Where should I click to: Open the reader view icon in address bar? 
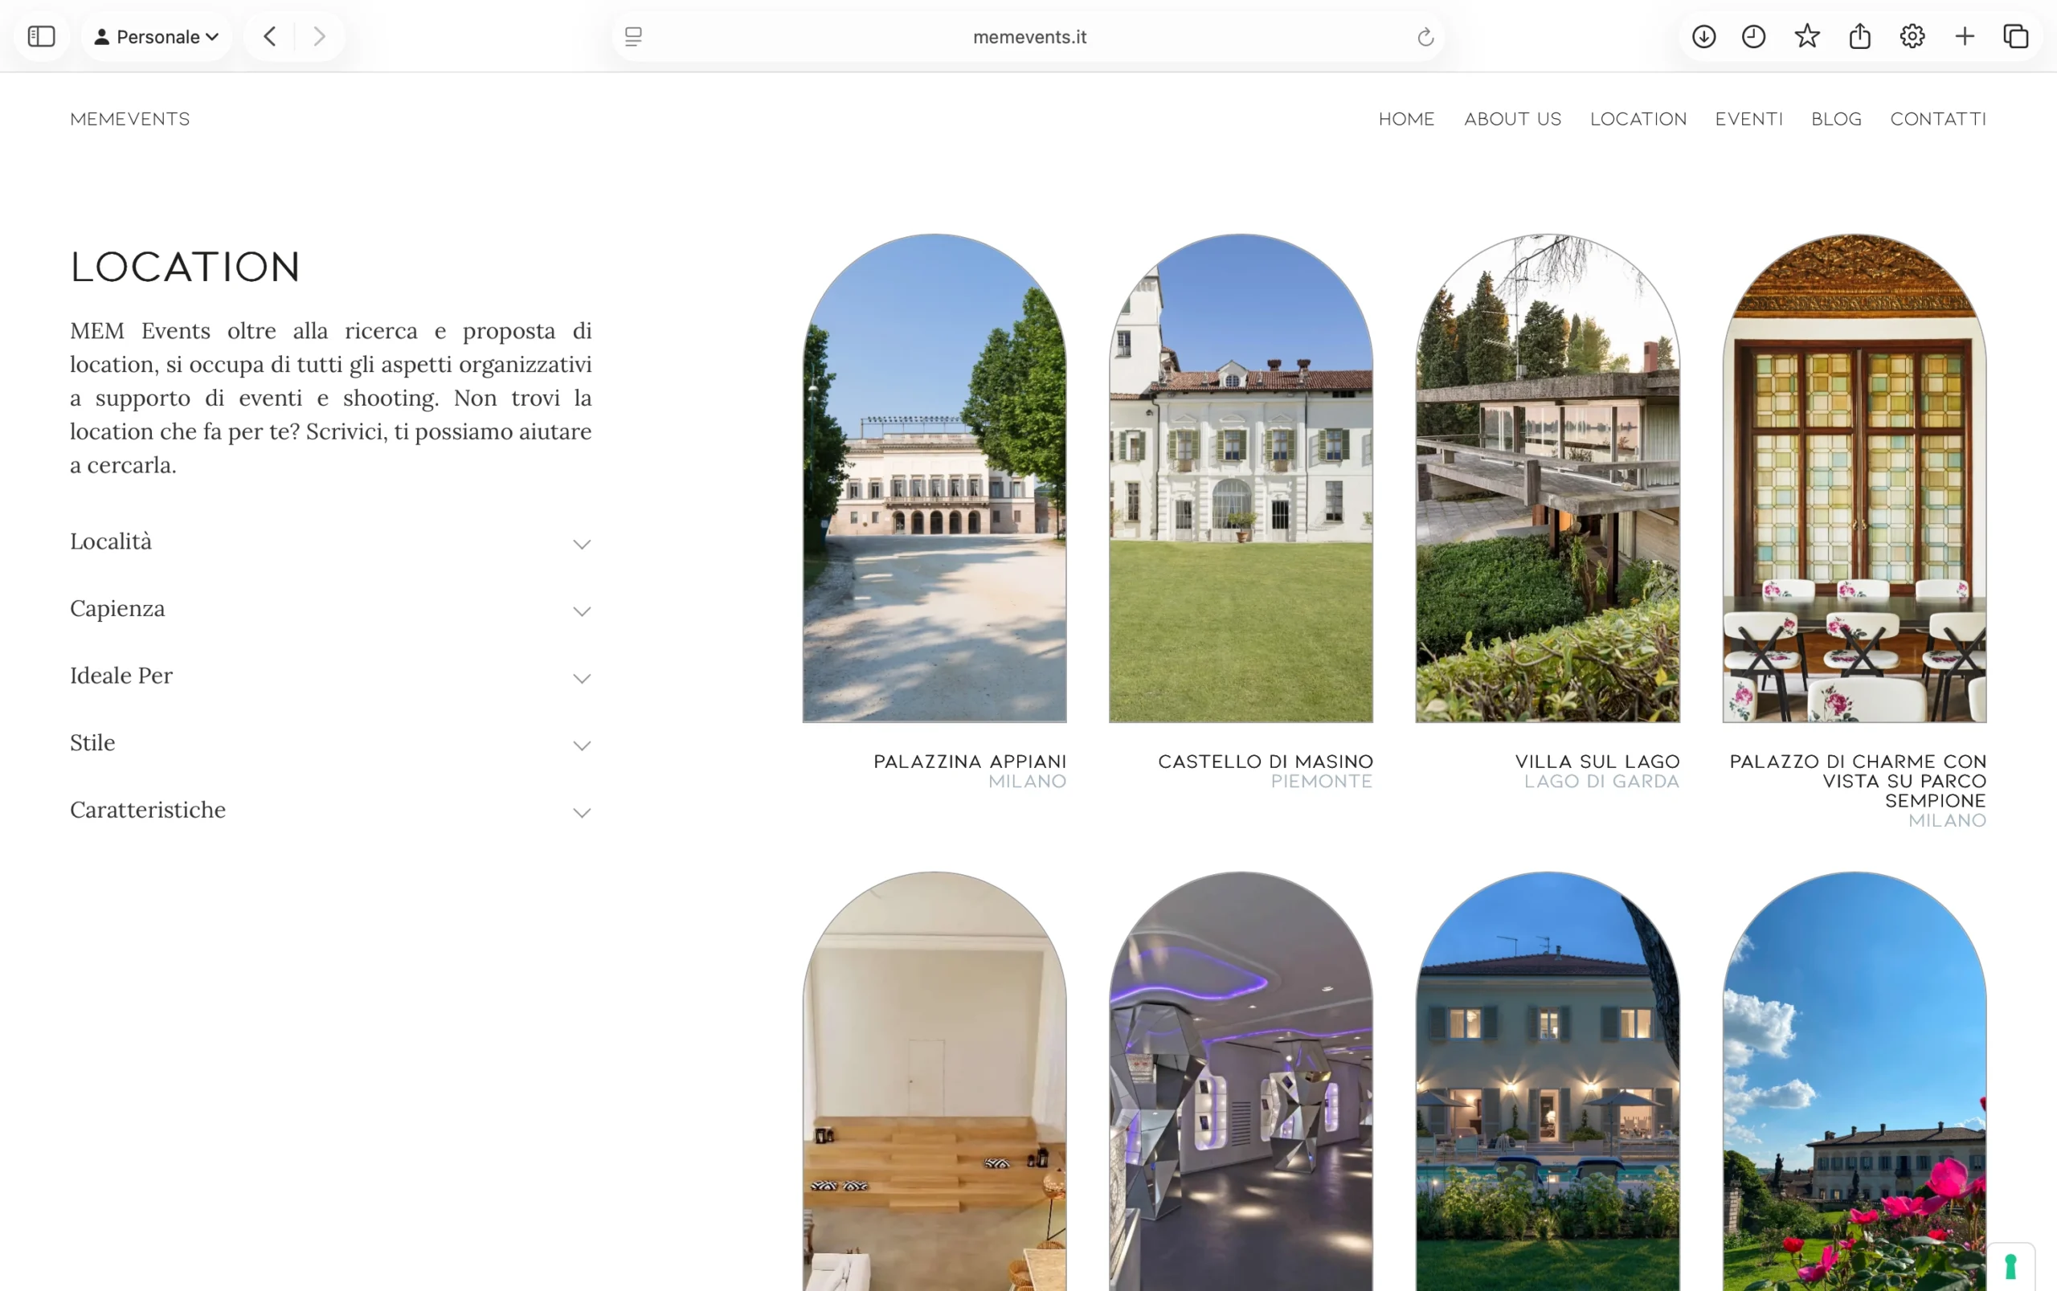click(632, 37)
